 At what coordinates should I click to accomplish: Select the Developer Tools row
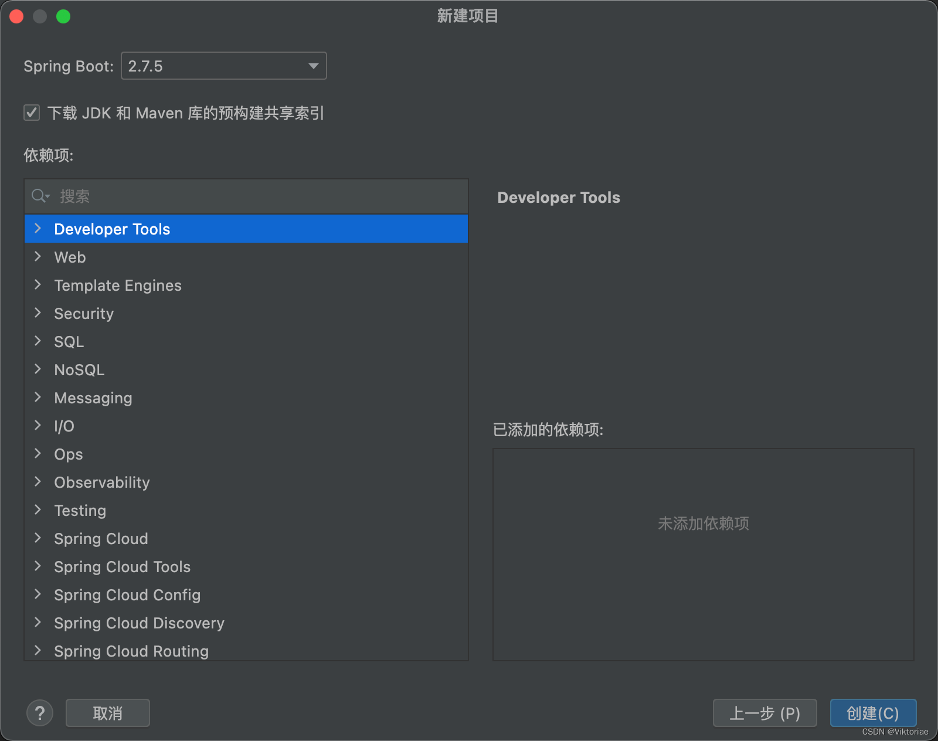(246, 229)
